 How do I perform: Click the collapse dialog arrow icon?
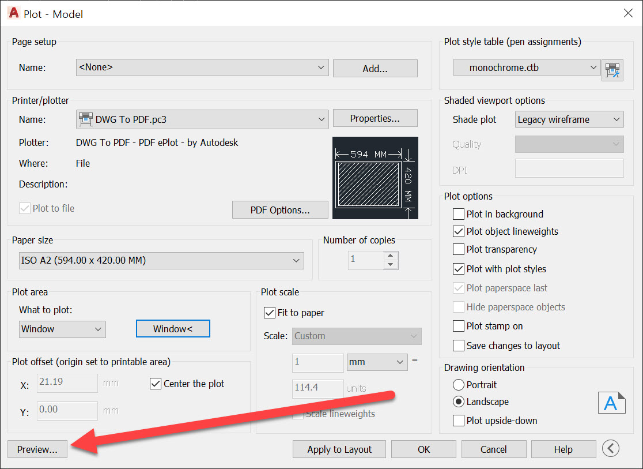pyautogui.click(x=611, y=448)
